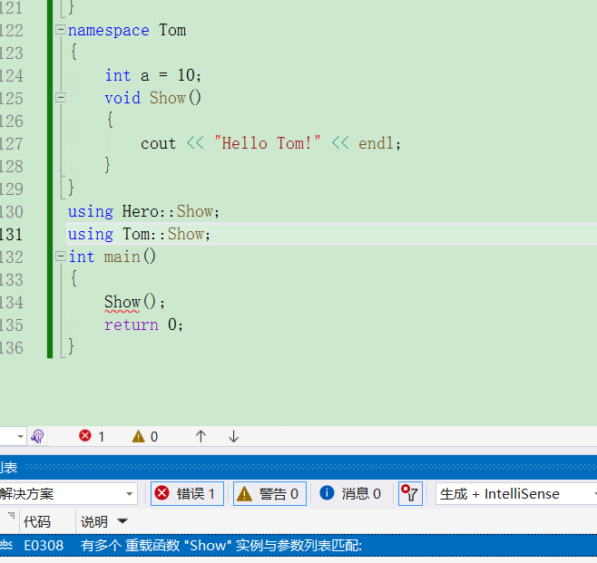597x563 pixels.
Task: Sort by the 说明 column header
Action: point(93,521)
